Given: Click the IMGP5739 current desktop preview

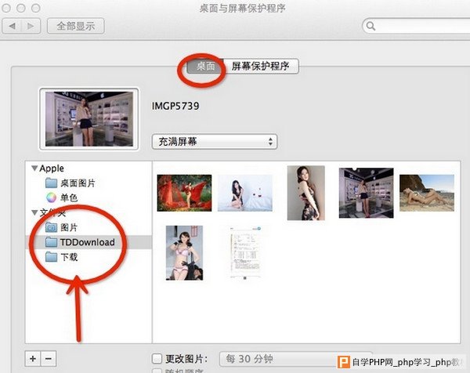Looking at the screenshot, I should 89,119.
